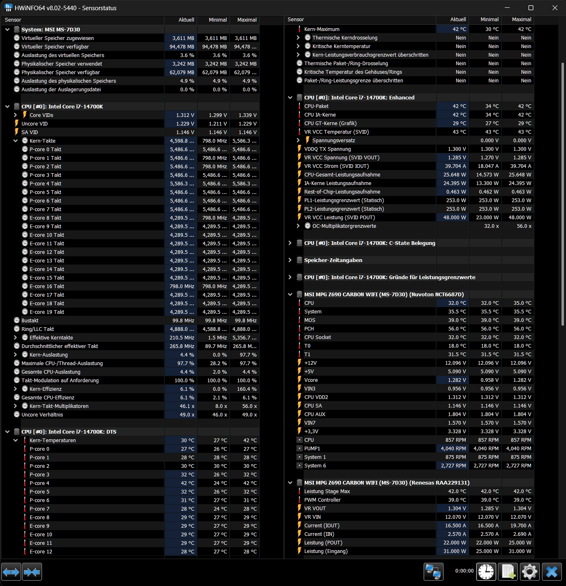Select the Virtueller Speicher zugewiesen row

pos(131,38)
